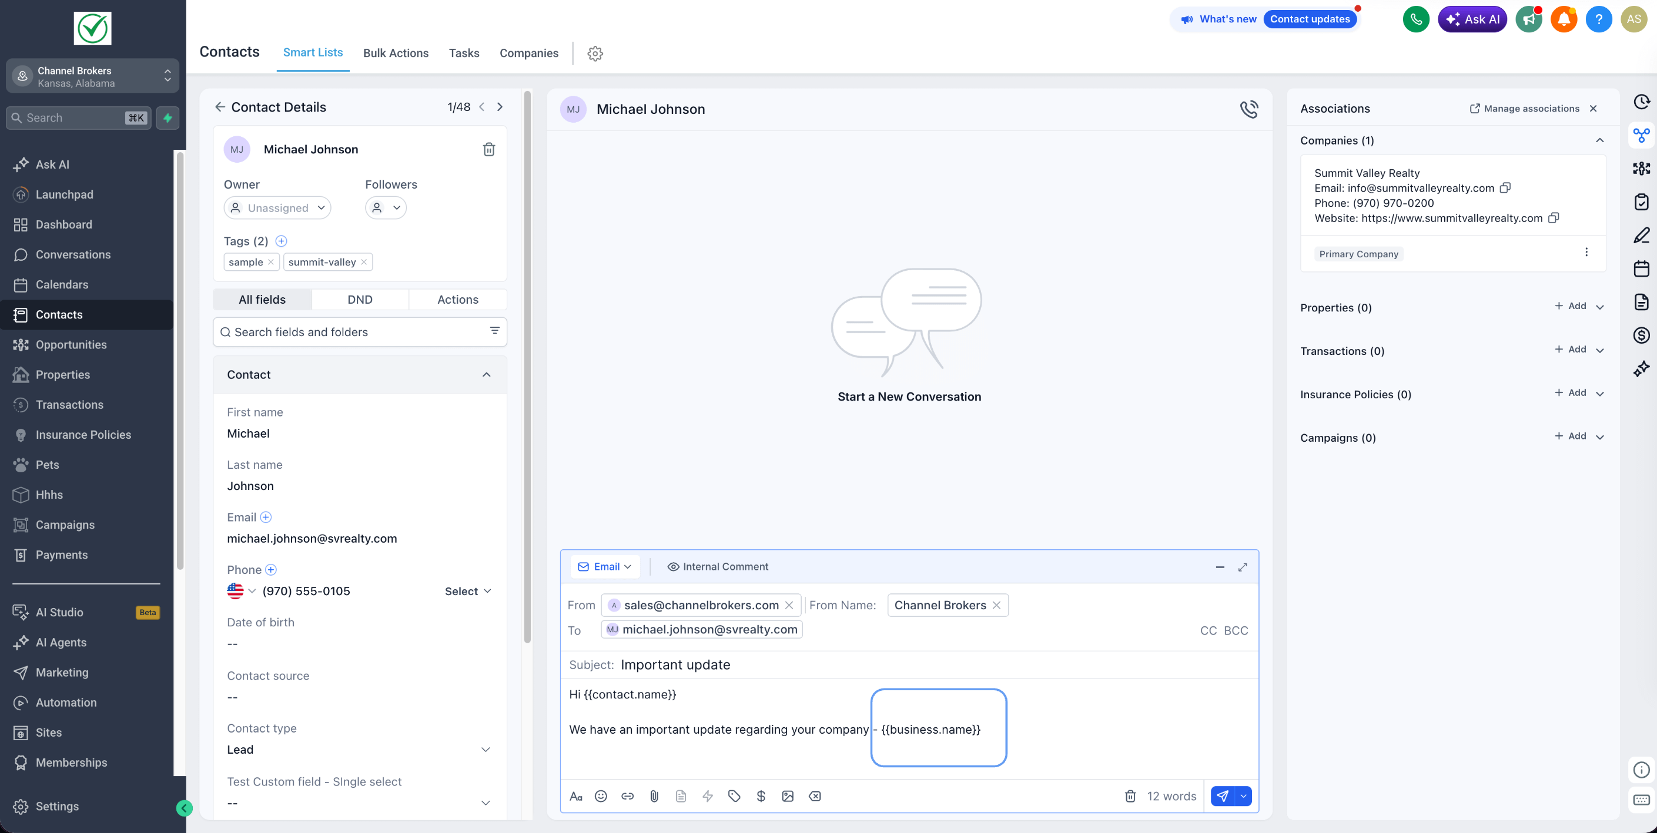This screenshot has height=833, width=1657.
Task: Delete contact with trash icon near name
Action: coord(489,149)
